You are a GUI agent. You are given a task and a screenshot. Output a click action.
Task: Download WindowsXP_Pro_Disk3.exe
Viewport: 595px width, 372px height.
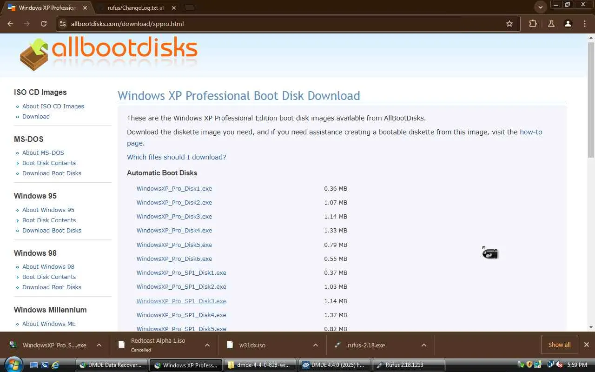(x=174, y=216)
